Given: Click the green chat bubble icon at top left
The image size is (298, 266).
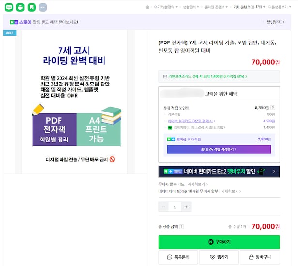Looking at the screenshot, I should (8, 7).
